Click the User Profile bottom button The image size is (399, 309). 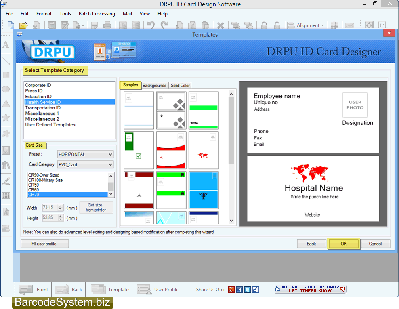[158, 289]
